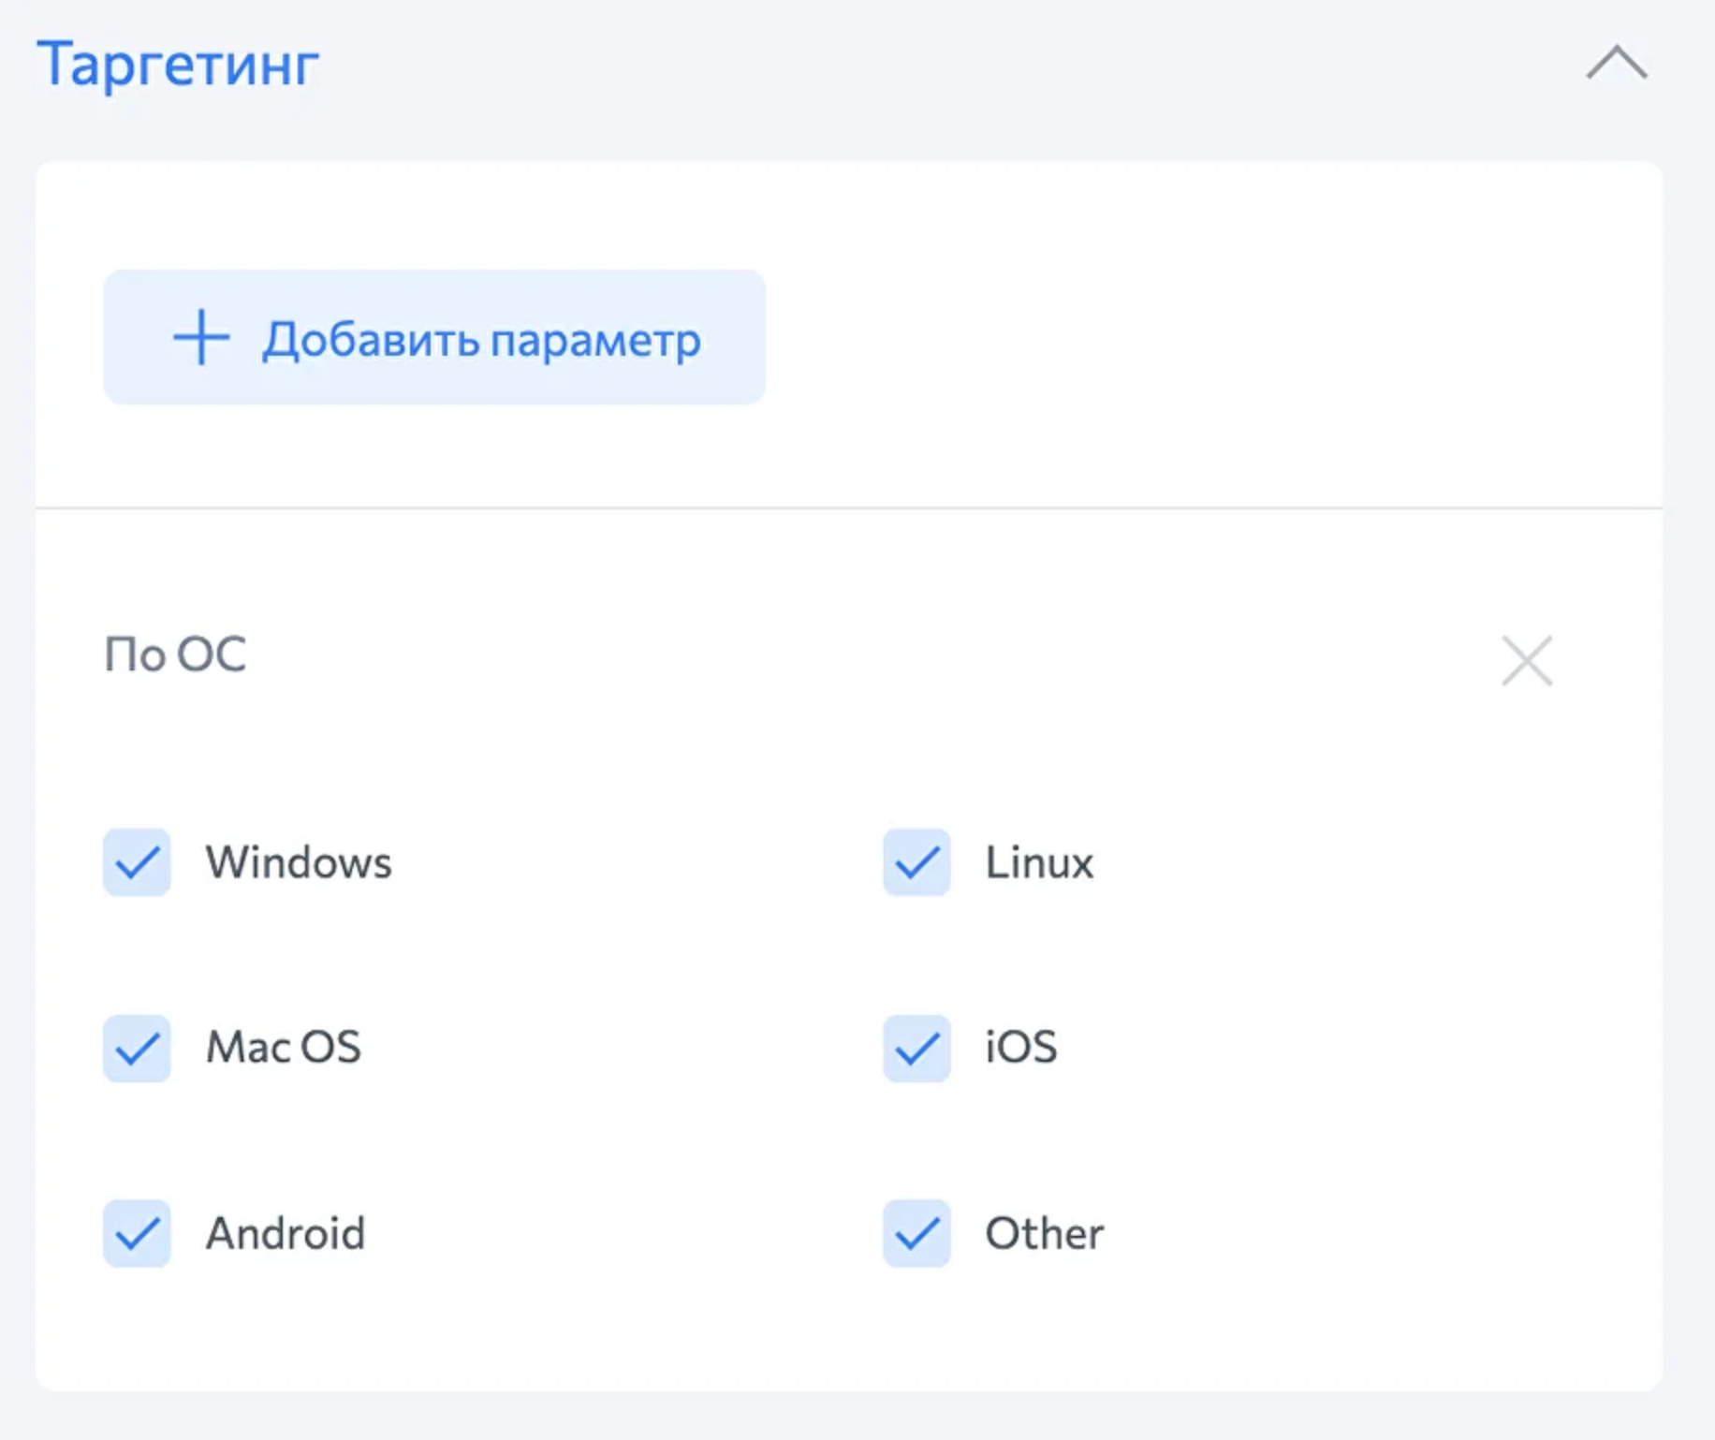Click the Android text label
Viewport: 1715px width, 1440px height.
pos(286,1233)
